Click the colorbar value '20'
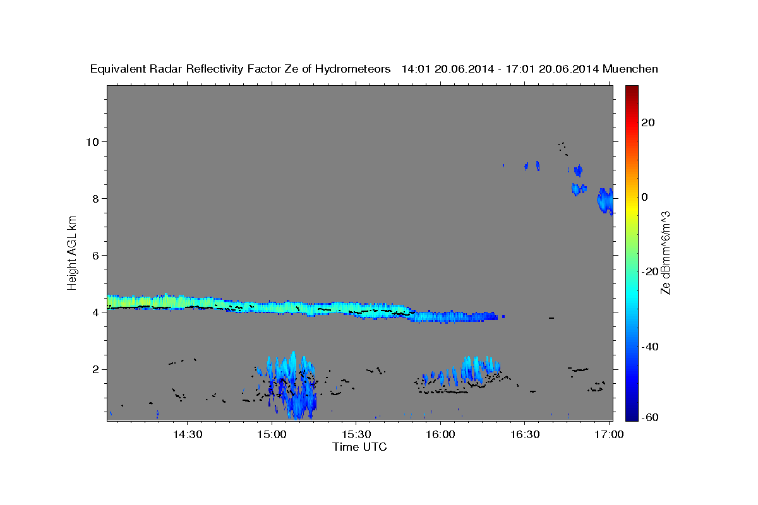This screenshot has width=758, height=505. click(648, 122)
